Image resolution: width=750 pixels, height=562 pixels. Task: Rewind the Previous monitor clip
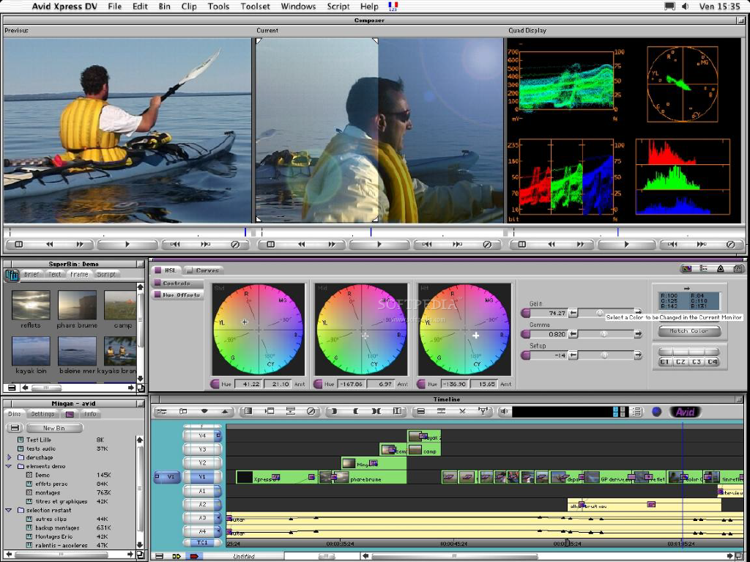pyautogui.click(x=50, y=245)
